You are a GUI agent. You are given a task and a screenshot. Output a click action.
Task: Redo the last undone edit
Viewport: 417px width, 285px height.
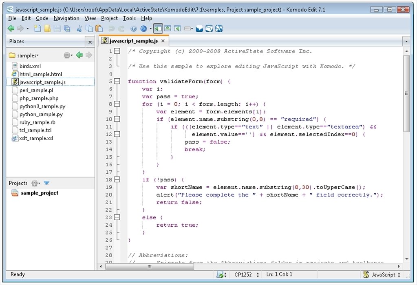[x=121, y=29]
